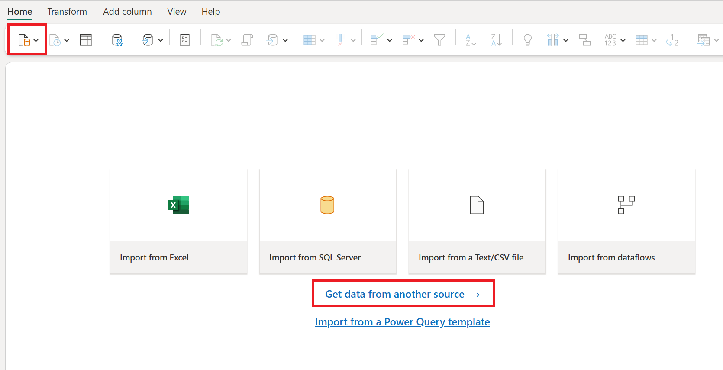Click the dimmed database-with-arrow Manage icon
723x370 pixels.
pyautogui.click(x=272, y=40)
